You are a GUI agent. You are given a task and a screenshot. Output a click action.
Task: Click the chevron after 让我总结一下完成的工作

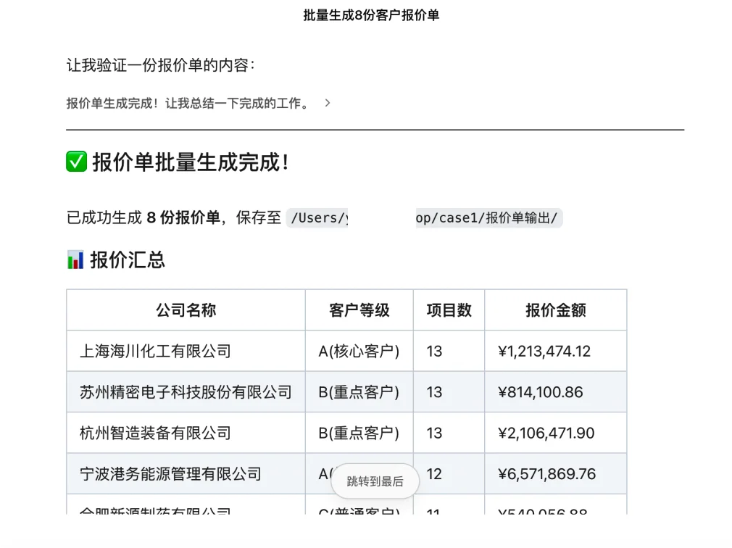click(x=327, y=103)
